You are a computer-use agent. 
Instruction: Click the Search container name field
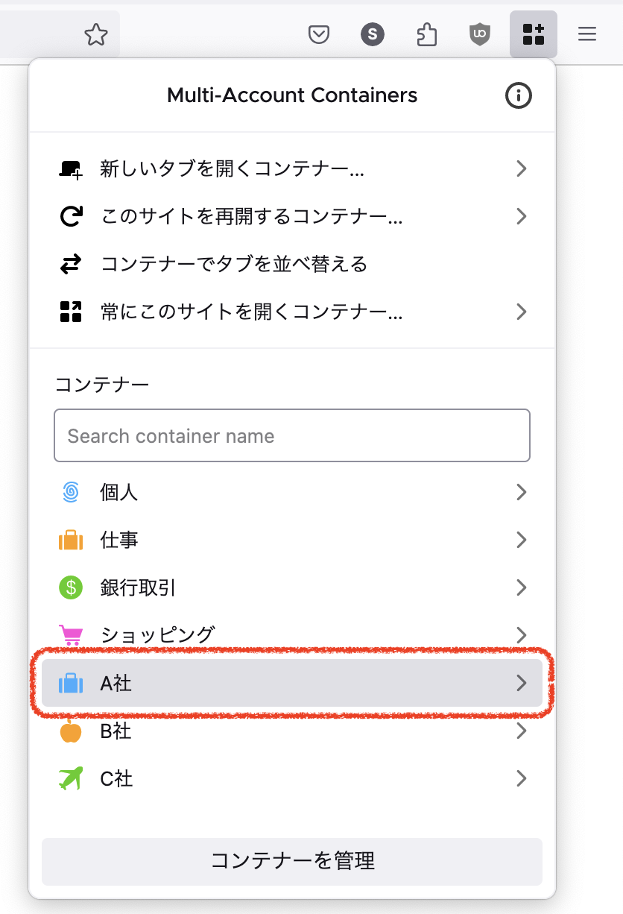tap(291, 435)
